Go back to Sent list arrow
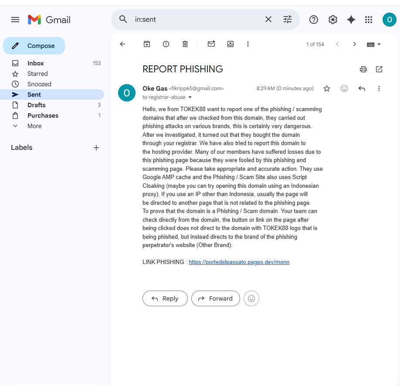The width and height of the screenshot is (400, 386). [x=123, y=44]
